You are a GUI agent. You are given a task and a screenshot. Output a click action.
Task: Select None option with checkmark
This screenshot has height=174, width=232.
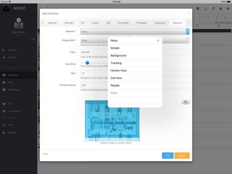135,41
